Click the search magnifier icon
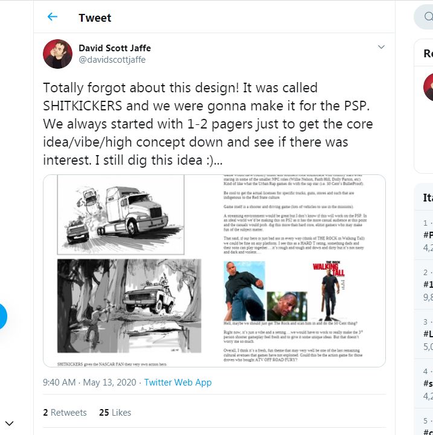This screenshot has width=433, height=435. point(429,17)
